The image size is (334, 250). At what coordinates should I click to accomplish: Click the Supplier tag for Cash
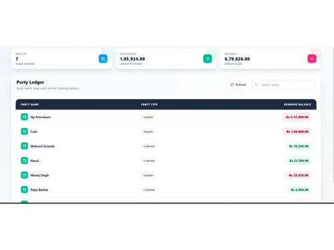click(148, 131)
